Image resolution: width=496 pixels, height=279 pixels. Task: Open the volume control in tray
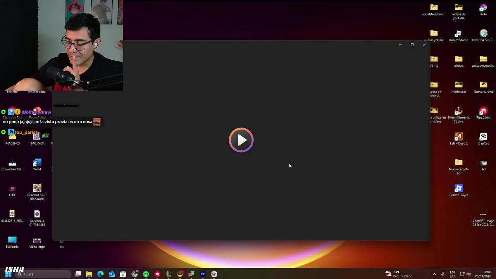[468, 274]
